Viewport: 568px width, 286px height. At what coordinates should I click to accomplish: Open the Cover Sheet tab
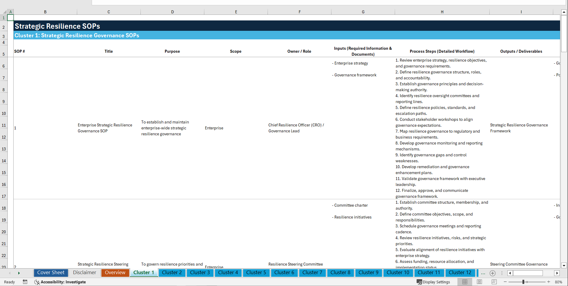tap(51, 273)
